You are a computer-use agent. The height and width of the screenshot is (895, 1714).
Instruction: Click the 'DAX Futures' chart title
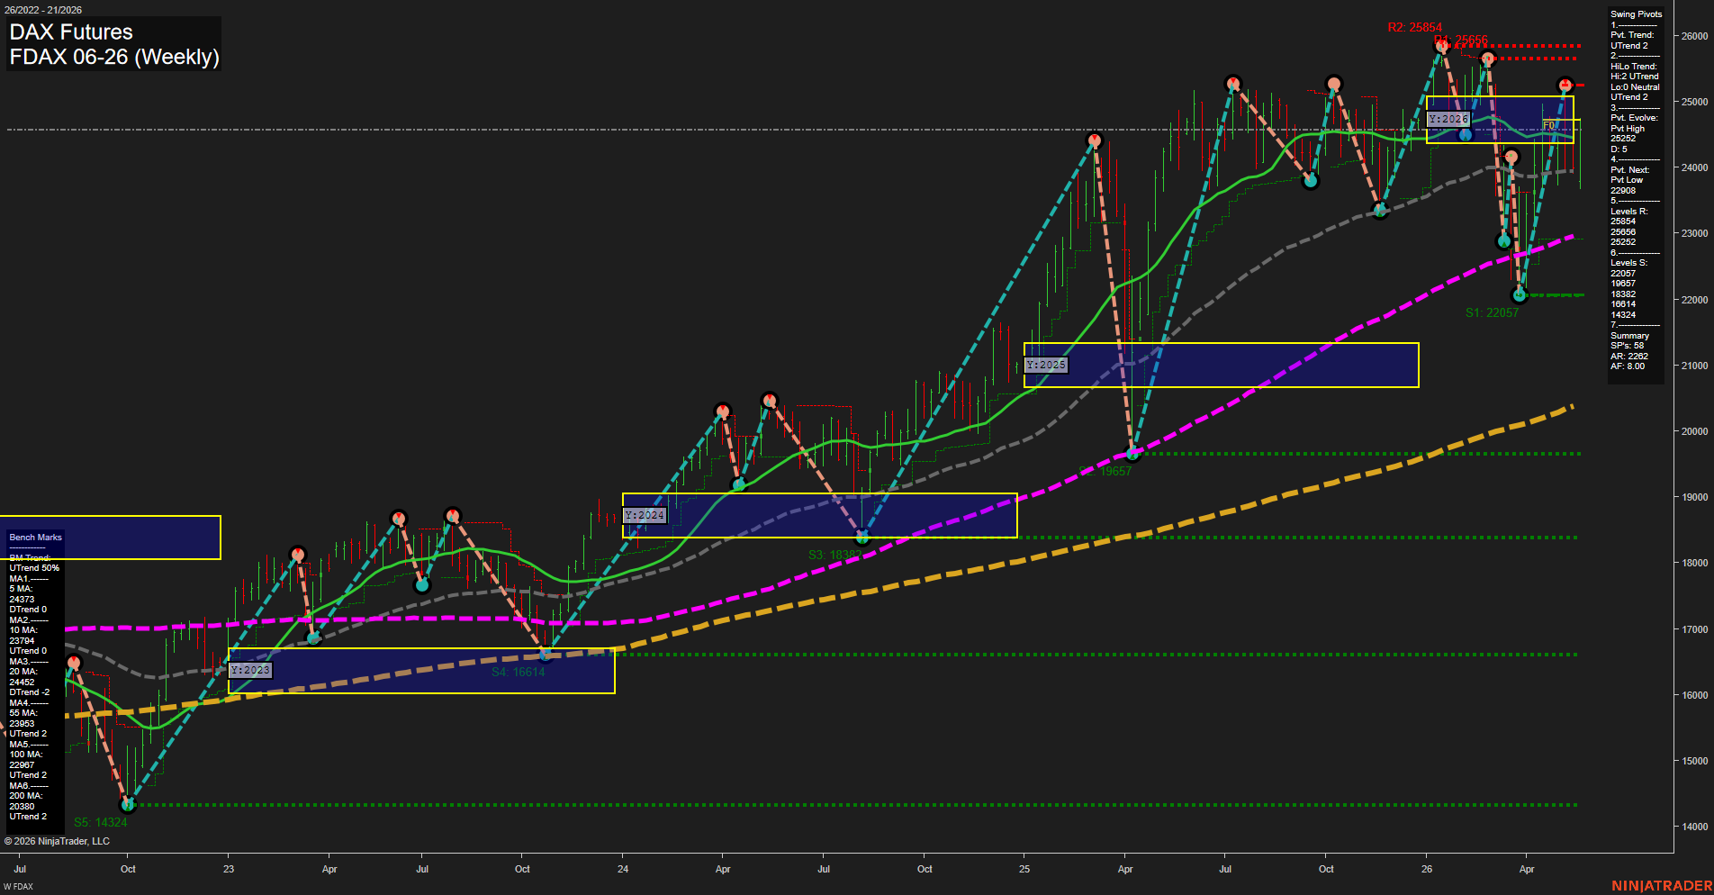point(71,32)
